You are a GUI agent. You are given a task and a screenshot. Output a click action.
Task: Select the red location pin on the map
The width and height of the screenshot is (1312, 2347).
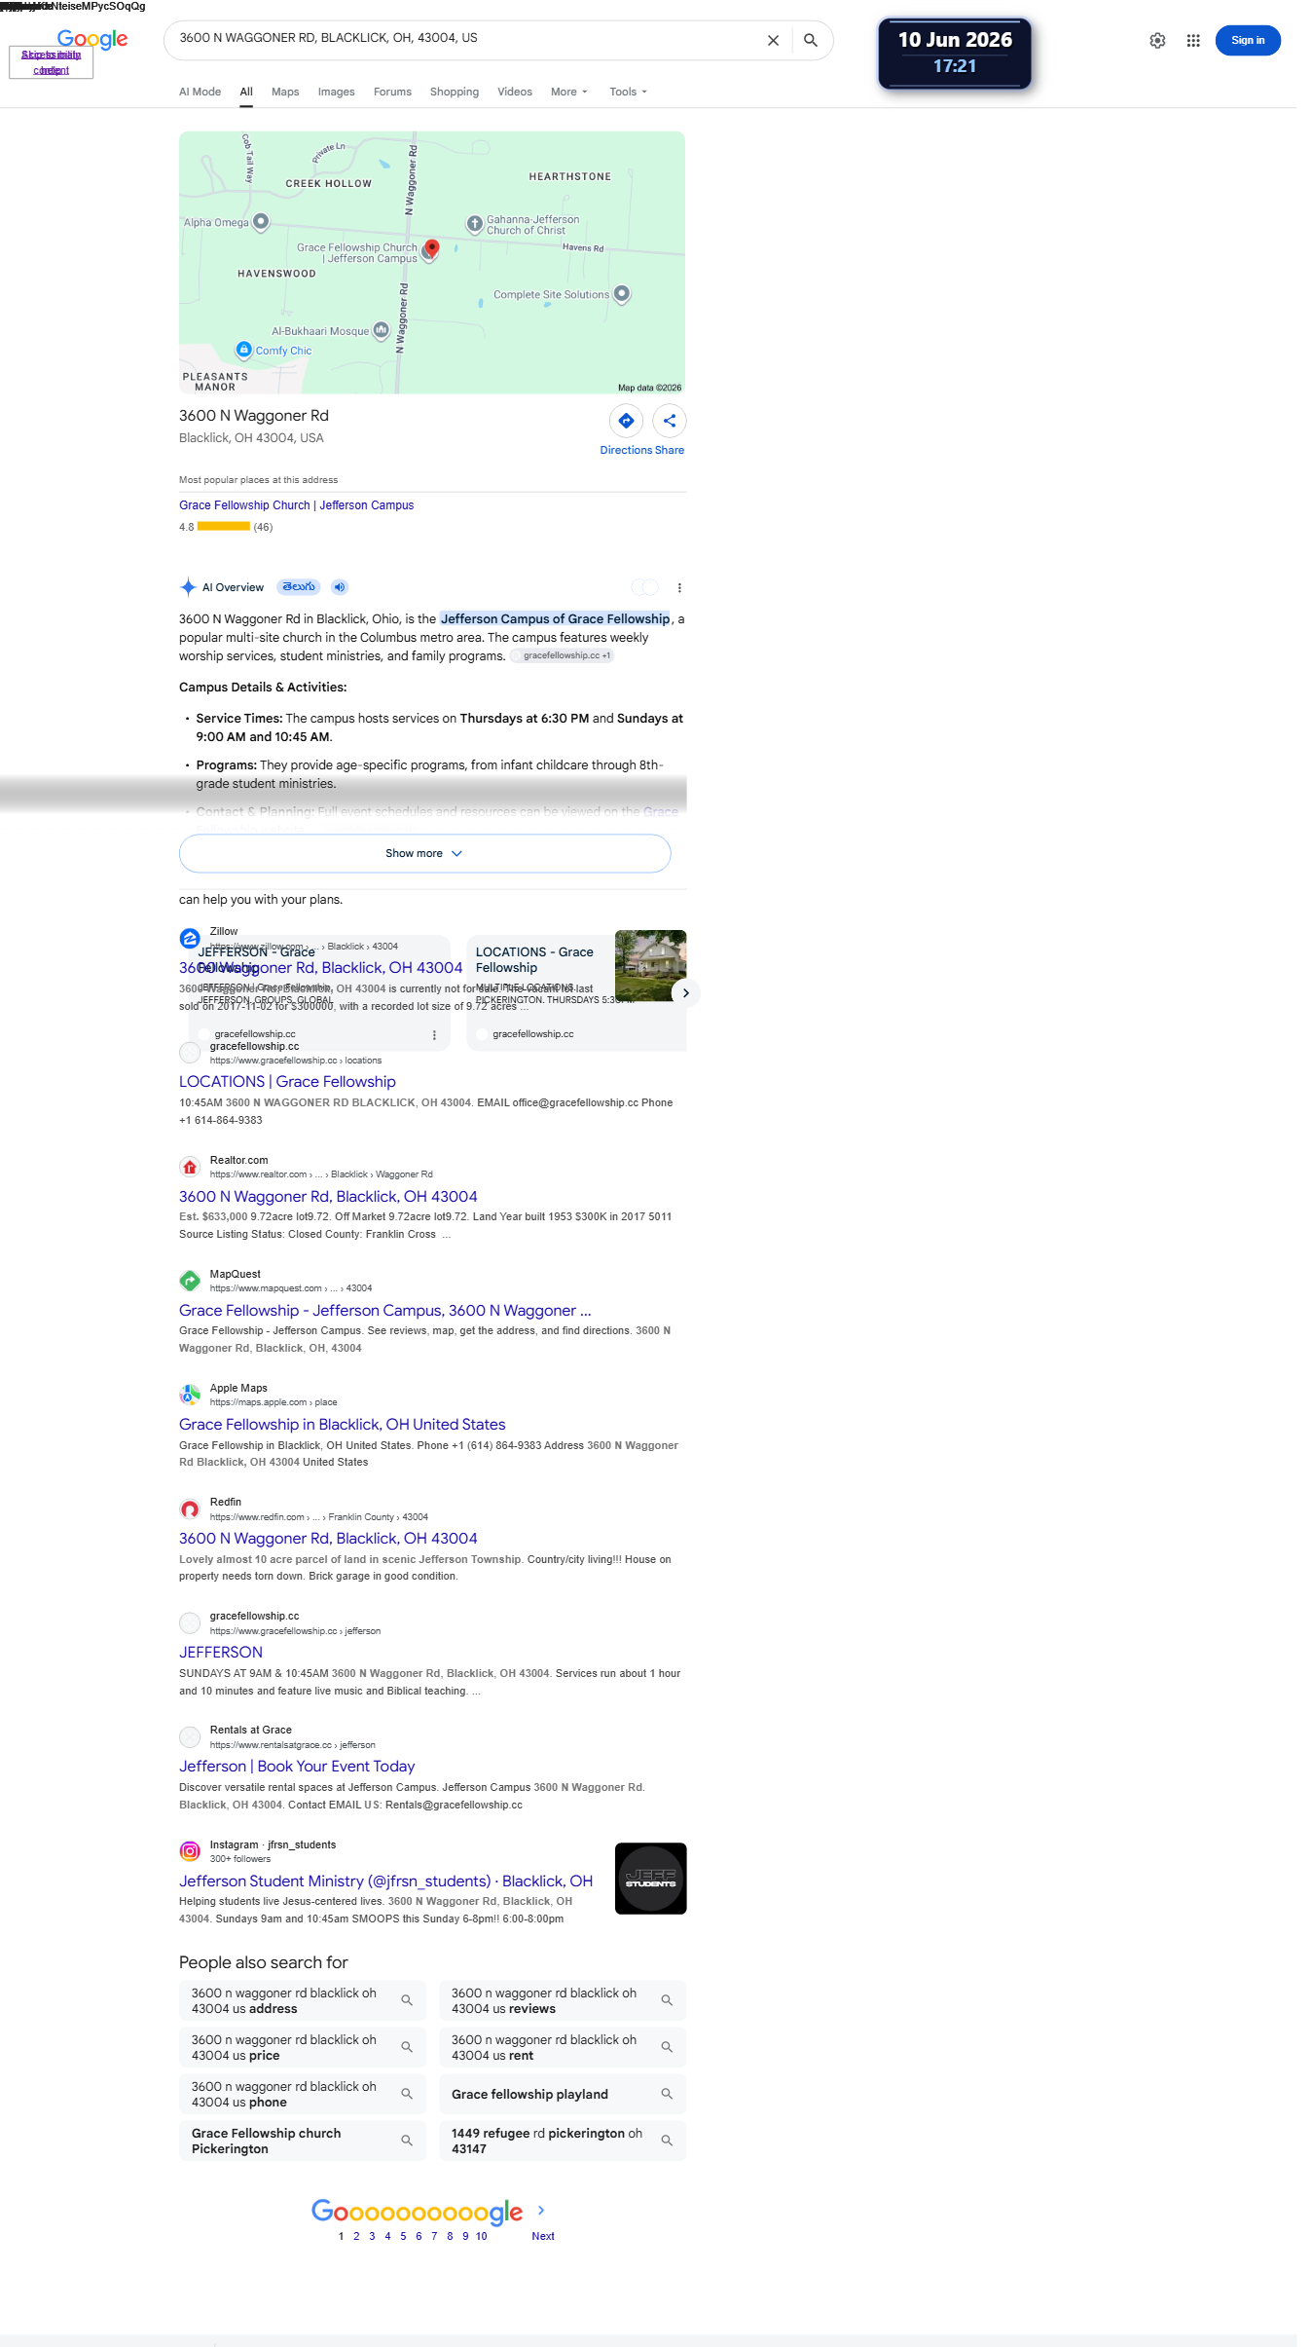click(432, 248)
